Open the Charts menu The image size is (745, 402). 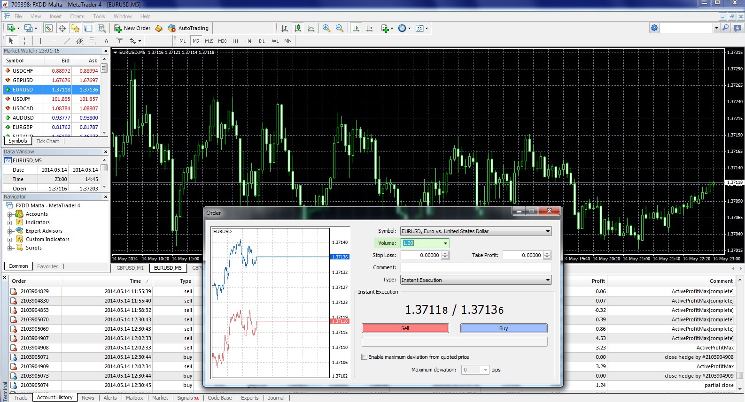(x=77, y=16)
